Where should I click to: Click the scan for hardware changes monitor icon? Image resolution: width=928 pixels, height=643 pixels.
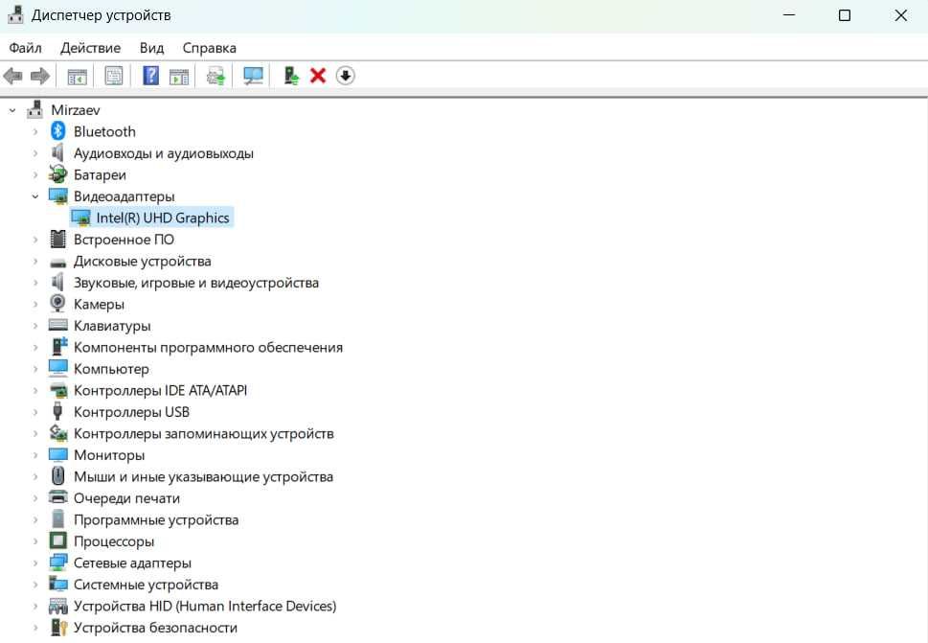[253, 76]
